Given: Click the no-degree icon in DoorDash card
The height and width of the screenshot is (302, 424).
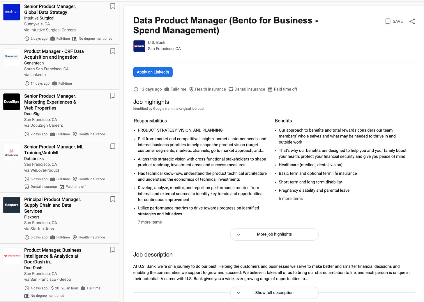Looking at the screenshot, I should click(27, 296).
